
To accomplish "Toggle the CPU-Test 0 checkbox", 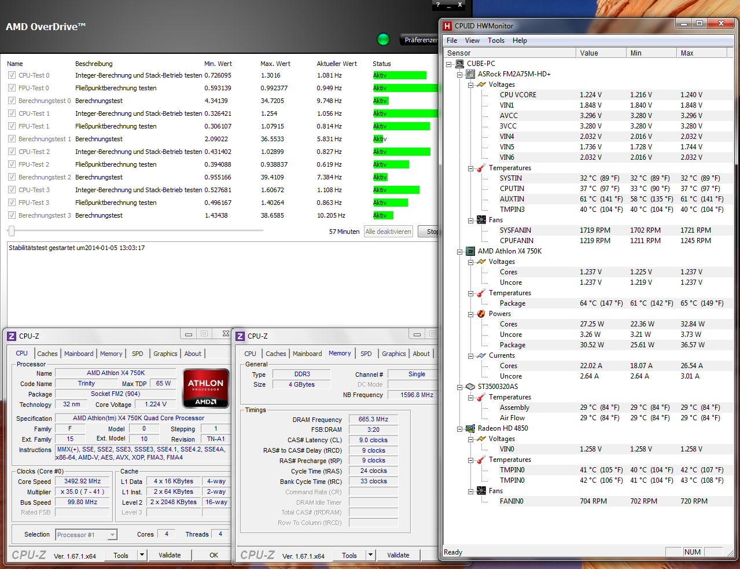I will (x=12, y=75).
